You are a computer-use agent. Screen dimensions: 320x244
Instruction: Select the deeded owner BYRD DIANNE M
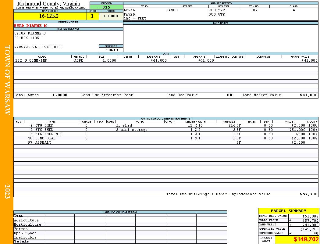click(x=30, y=26)
